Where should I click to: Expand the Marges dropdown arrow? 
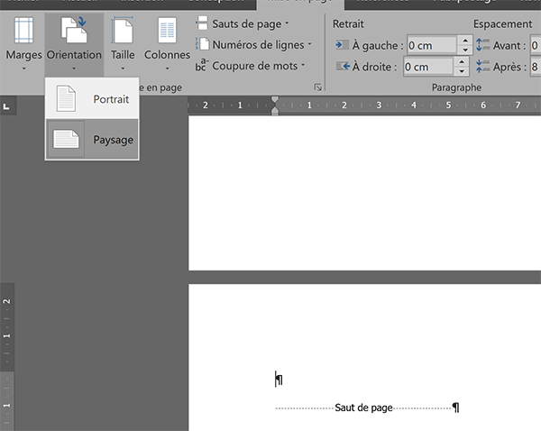tap(23, 69)
